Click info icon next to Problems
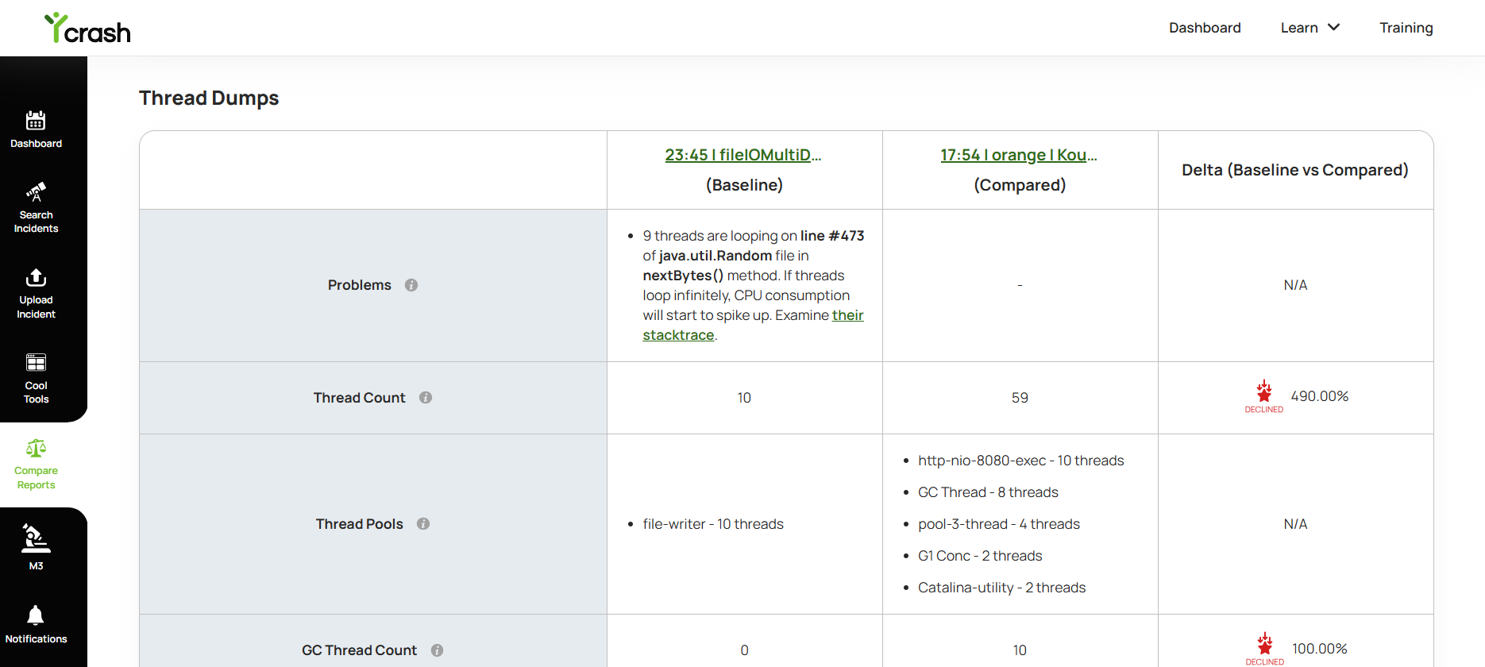Screen dimensions: 1485x667 pyautogui.click(x=411, y=285)
